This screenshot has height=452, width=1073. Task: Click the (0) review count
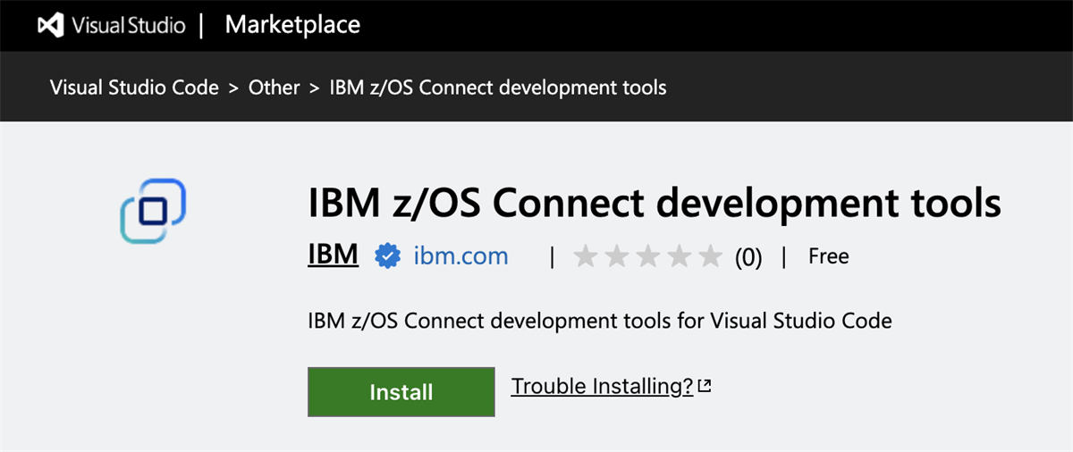point(748,257)
